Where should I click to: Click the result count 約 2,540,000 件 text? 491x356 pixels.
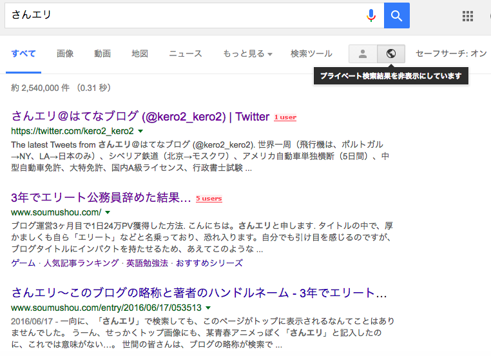[x=41, y=88]
